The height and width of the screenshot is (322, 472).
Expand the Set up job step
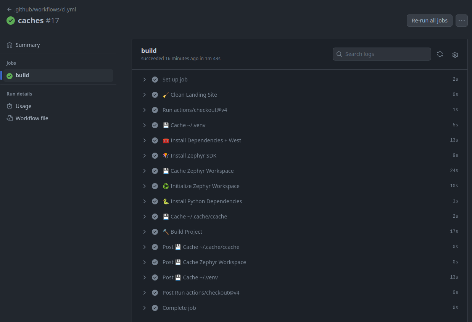145,80
